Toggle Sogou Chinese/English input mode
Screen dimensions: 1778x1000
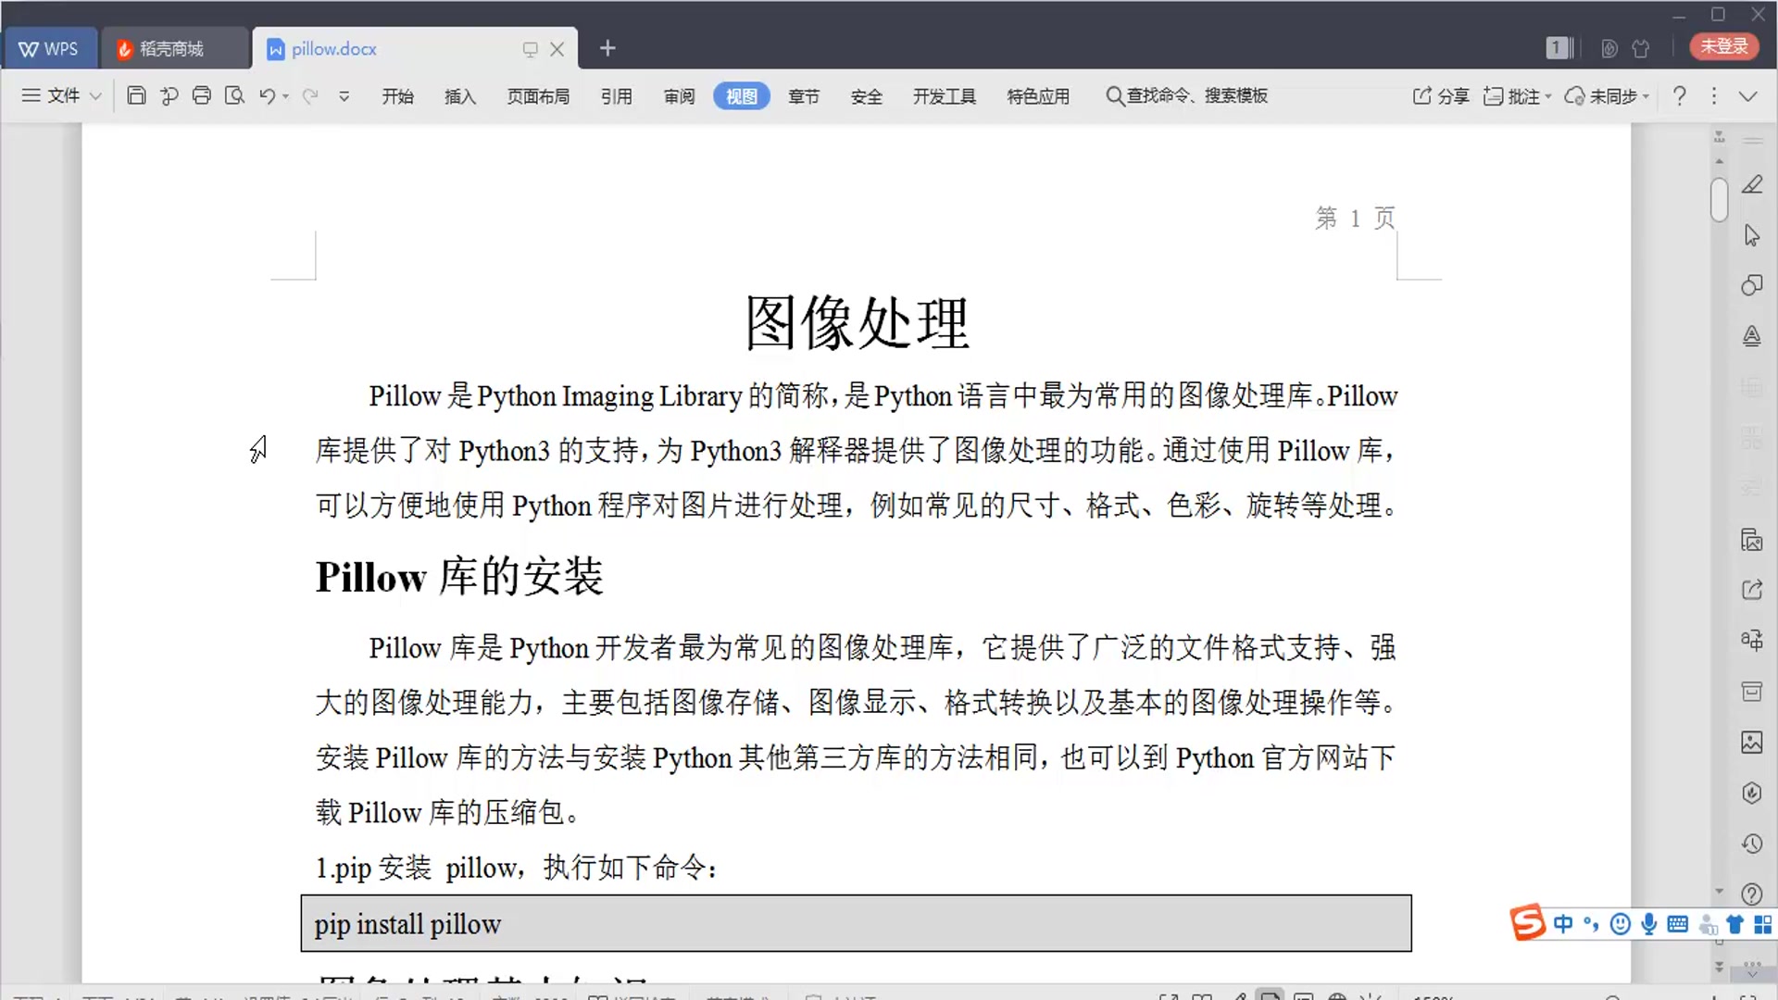(x=1563, y=924)
